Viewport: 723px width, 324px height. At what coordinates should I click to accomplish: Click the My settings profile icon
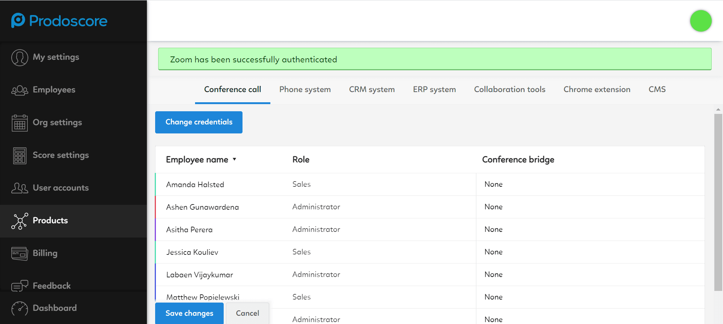20,58
